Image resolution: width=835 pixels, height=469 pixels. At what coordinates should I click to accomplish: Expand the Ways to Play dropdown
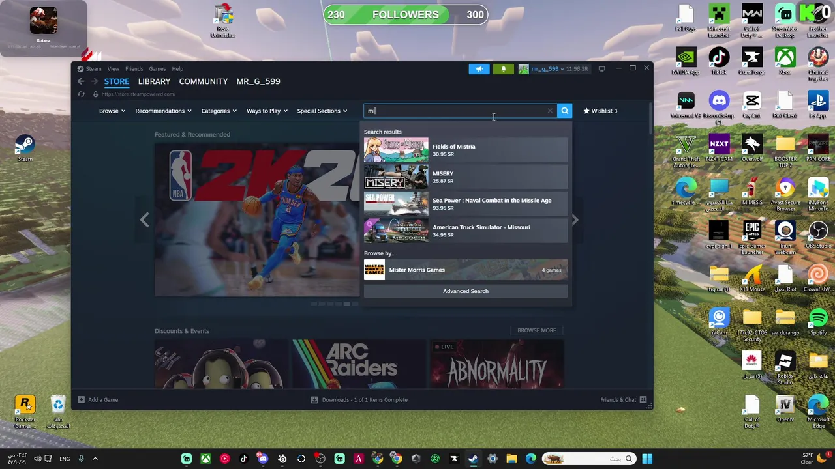pyautogui.click(x=267, y=111)
